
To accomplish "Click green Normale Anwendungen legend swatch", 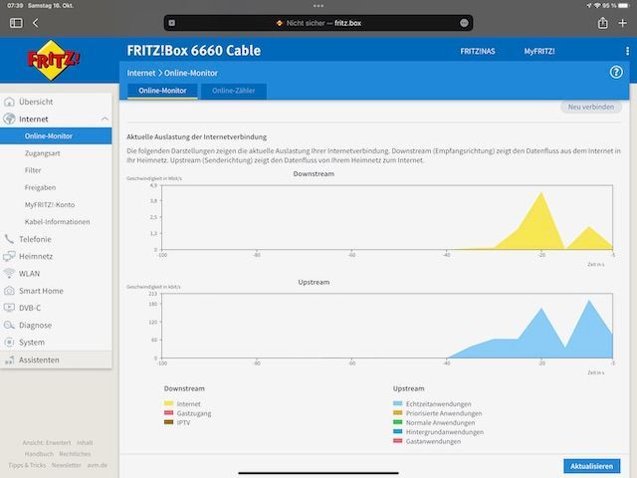I will tap(398, 422).
